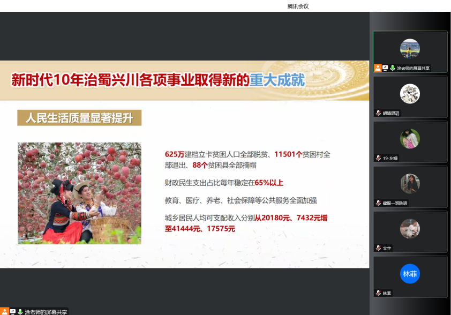Screen dimensions: 451x315
Task: Select the blue 林菲 avatar circle
Action: click(410, 274)
